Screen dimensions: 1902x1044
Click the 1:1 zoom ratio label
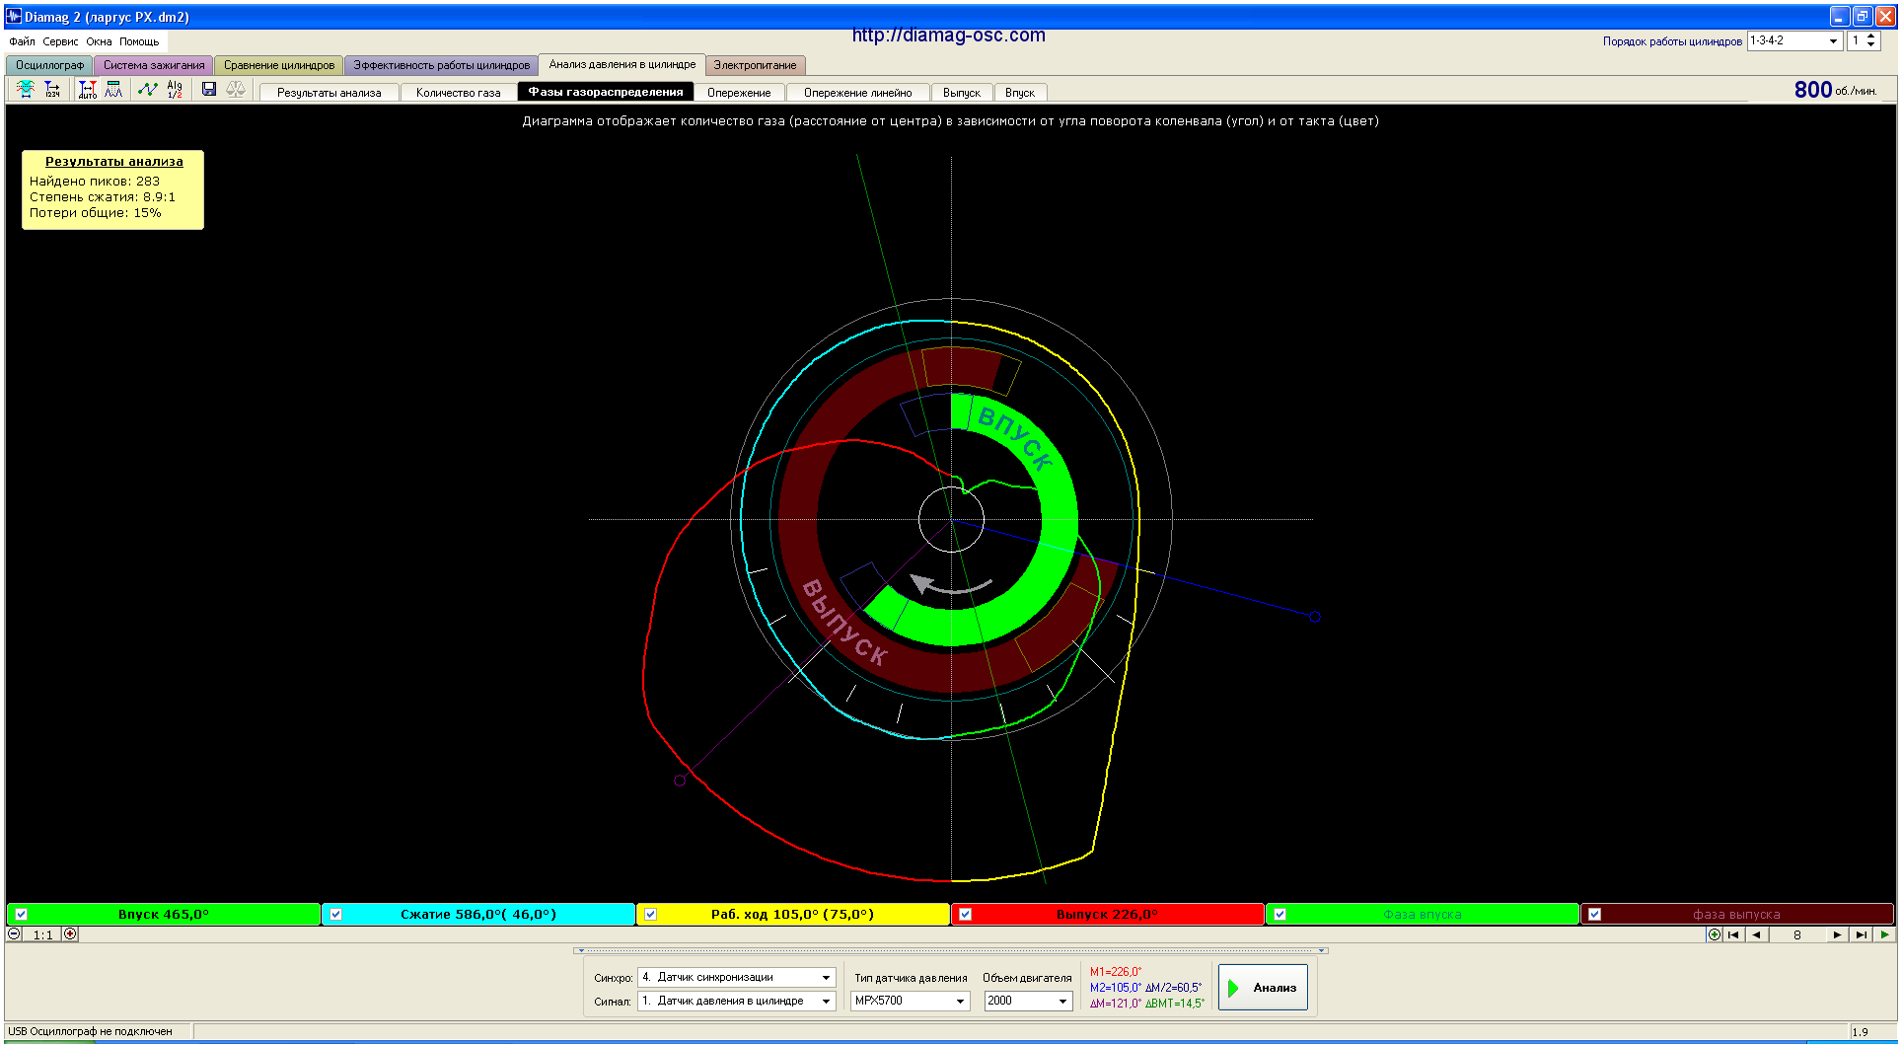[x=42, y=934]
